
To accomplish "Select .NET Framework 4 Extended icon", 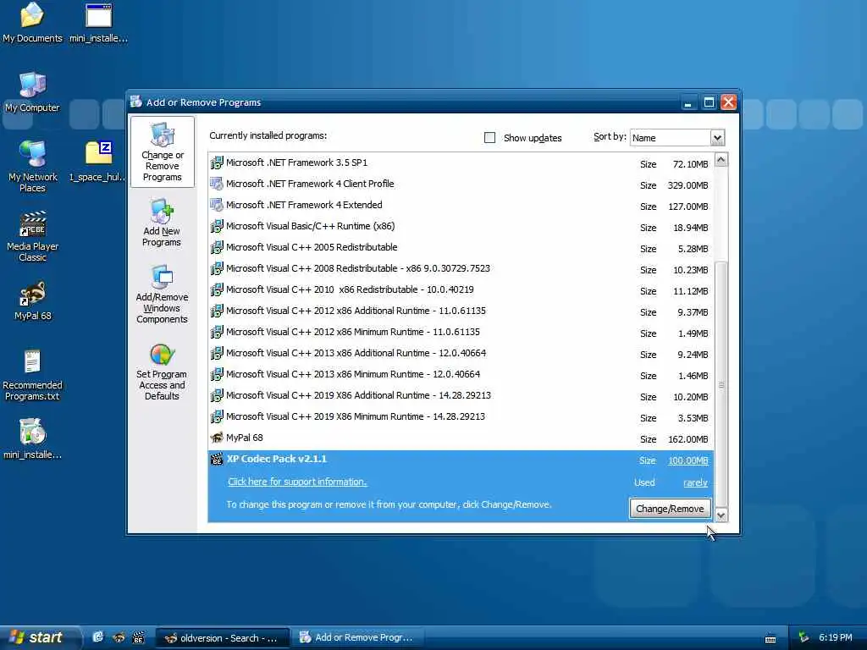I will pos(217,205).
